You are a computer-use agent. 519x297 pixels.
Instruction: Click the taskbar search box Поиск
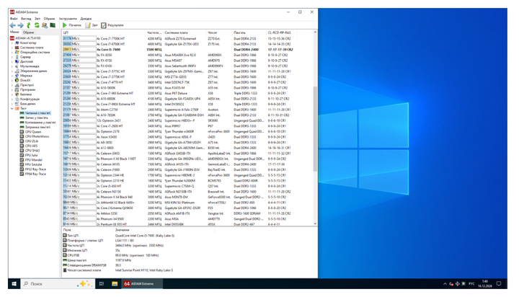[x=57, y=284]
